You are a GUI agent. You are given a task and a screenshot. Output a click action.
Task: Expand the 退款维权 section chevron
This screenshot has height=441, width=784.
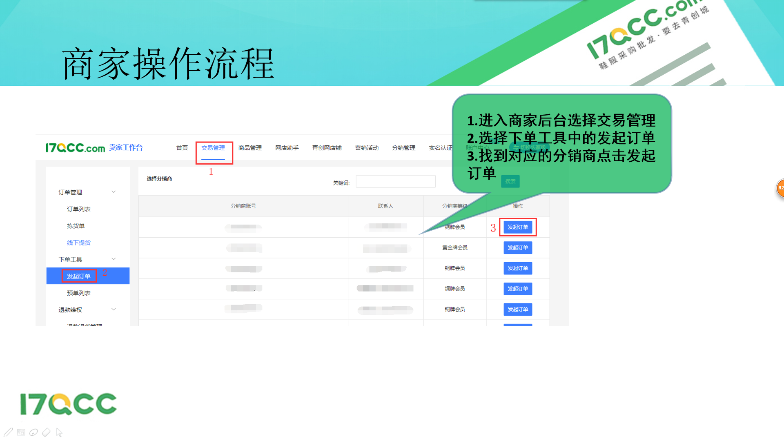click(x=114, y=310)
